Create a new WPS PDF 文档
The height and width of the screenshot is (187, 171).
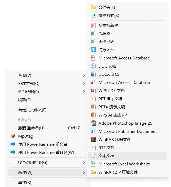128,90
